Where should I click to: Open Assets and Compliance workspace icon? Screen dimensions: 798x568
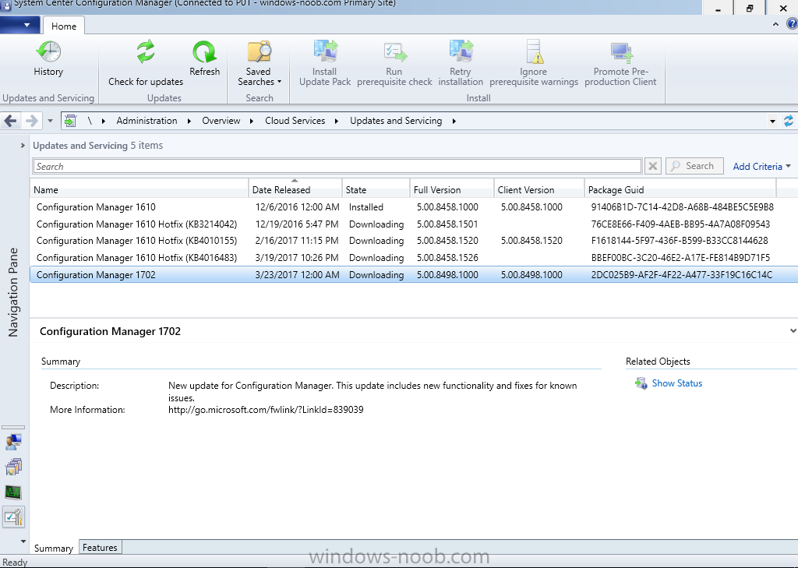(x=13, y=441)
